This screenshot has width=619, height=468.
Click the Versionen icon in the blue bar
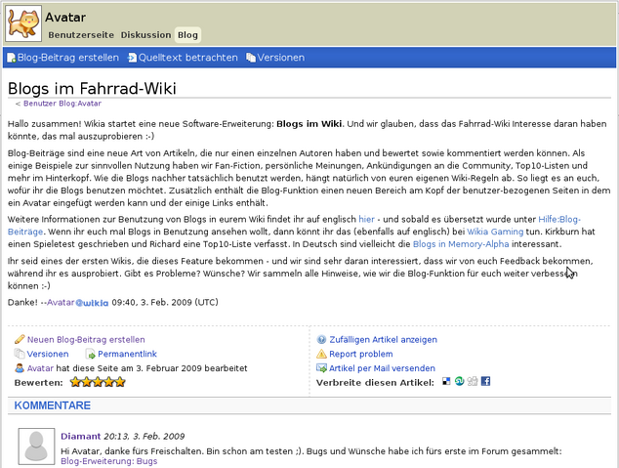tap(251, 58)
